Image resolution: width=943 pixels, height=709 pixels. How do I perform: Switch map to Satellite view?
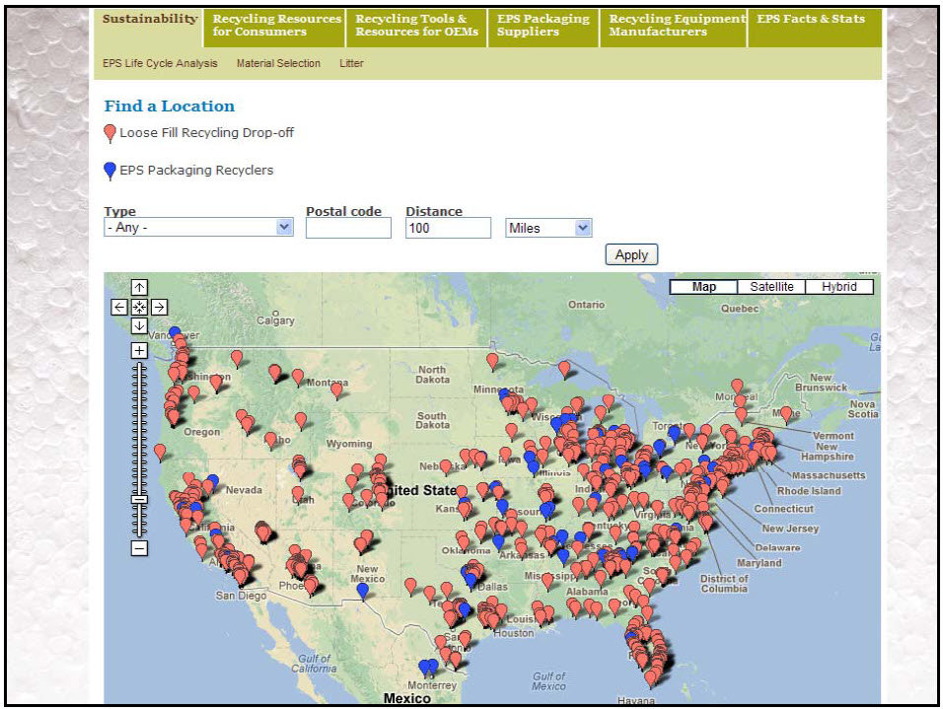771,287
